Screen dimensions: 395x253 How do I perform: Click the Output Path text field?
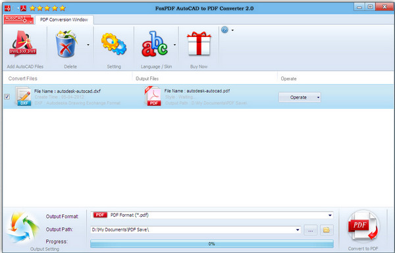pyautogui.click(x=196, y=230)
